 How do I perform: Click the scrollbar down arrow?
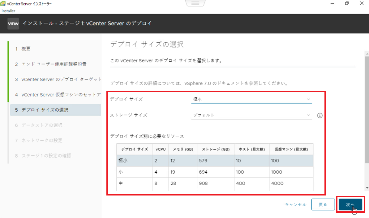tap(367, 188)
